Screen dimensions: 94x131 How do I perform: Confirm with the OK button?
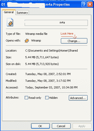coord(40,126)
